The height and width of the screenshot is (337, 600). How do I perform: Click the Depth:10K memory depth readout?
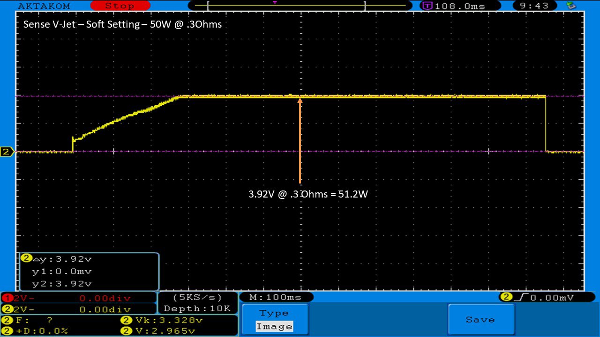(197, 309)
